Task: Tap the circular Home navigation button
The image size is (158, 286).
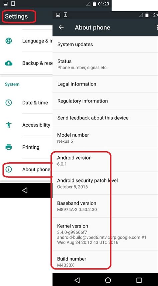Action: coord(108,280)
